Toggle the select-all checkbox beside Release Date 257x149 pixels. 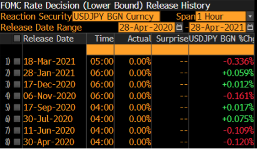17,39
